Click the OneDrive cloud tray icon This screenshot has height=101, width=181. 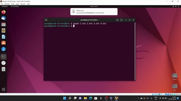tap(141, 98)
